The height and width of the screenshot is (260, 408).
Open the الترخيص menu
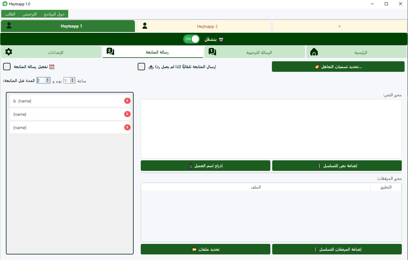click(29, 14)
